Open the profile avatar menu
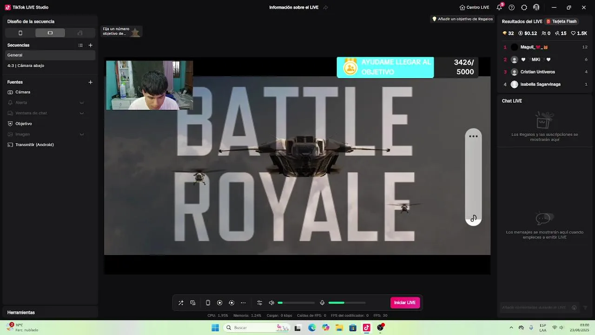Image resolution: width=595 pixels, height=335 pixels. tap(536, 7)
